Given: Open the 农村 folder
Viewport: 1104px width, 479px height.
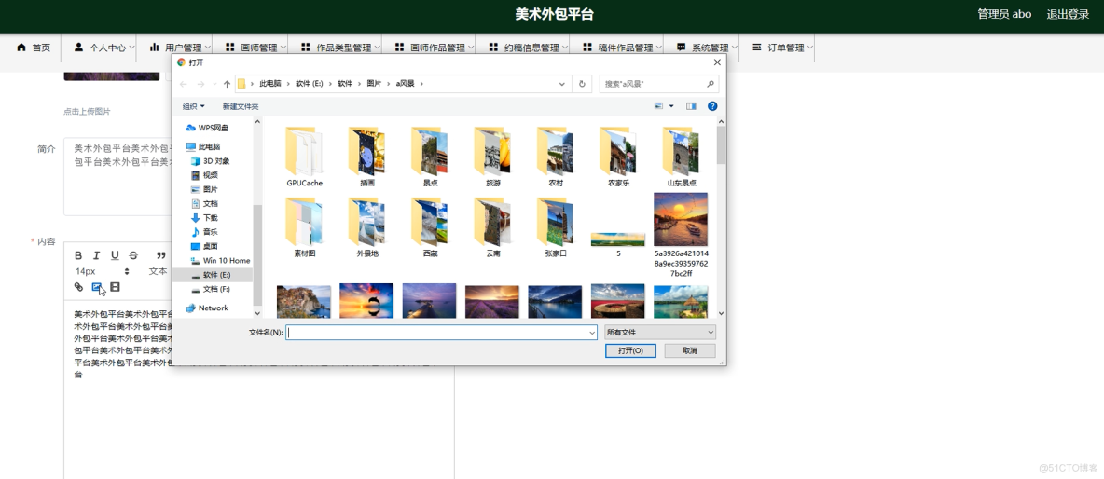Looking at the screenshot, I should pyautogui.click(x=556, y=157).
